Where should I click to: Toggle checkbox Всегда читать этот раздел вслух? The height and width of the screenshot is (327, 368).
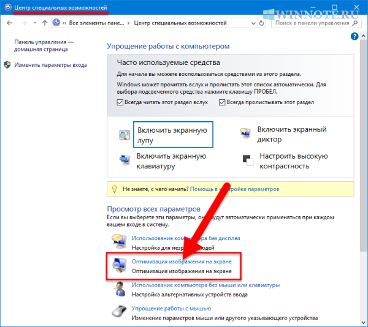[x=120, y=102]
